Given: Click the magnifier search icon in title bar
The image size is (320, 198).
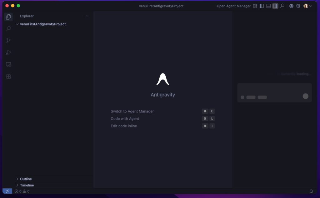Looking at the screenshot, I should coord(282,6).
